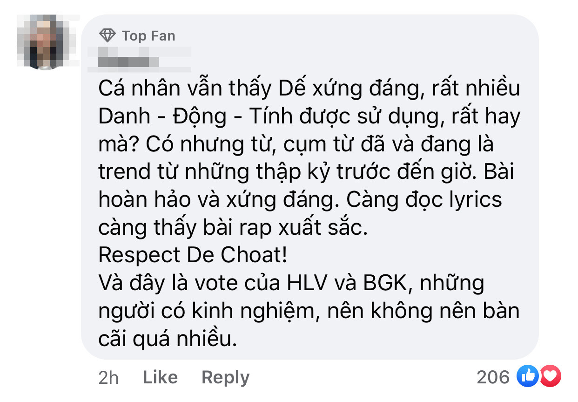Like the comment

pyautogui.click(x=159, y=377)
